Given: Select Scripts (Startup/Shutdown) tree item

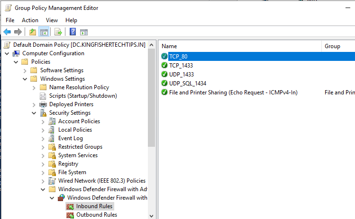Looking at the screenshot, I should [83, 96].
